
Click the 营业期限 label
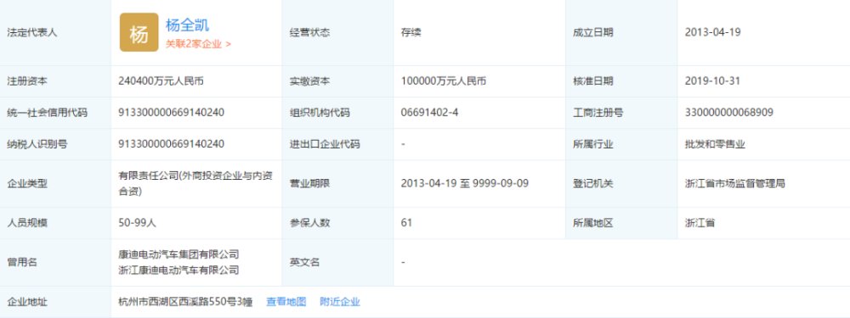tap(309, 183)
